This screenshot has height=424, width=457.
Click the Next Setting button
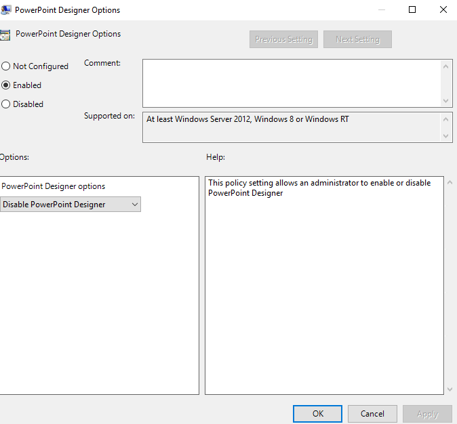[x=357, y=39]
